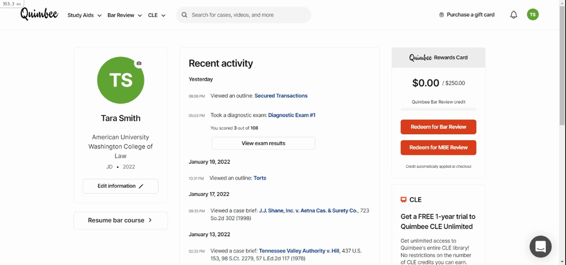Screen dimensions: 566x265
Task: Open the Diagnostic Exam #1 link
Action: [x=292, y=115]
